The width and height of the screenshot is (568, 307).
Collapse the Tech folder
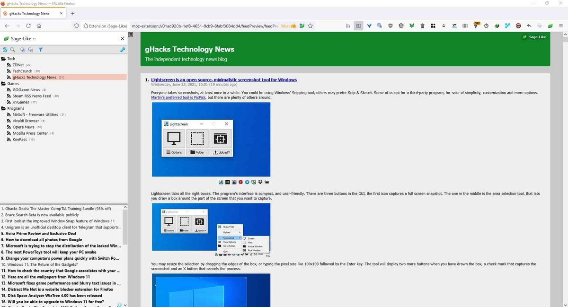tap(8, 59)
